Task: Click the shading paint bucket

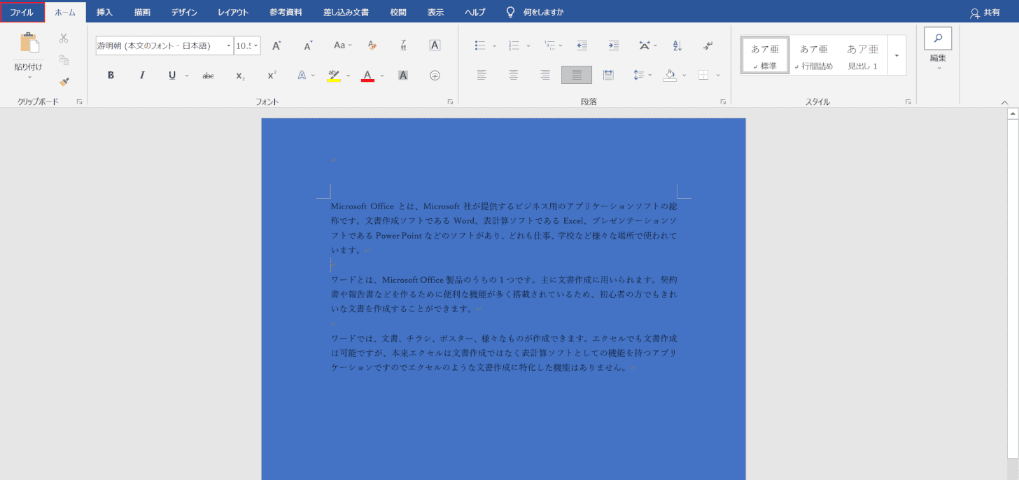Action: tap(670, 75)
